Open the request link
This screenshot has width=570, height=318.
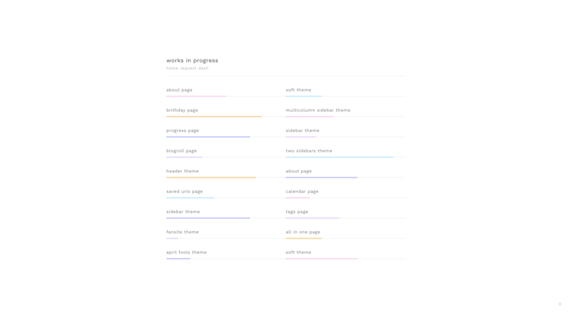(188, 68)
